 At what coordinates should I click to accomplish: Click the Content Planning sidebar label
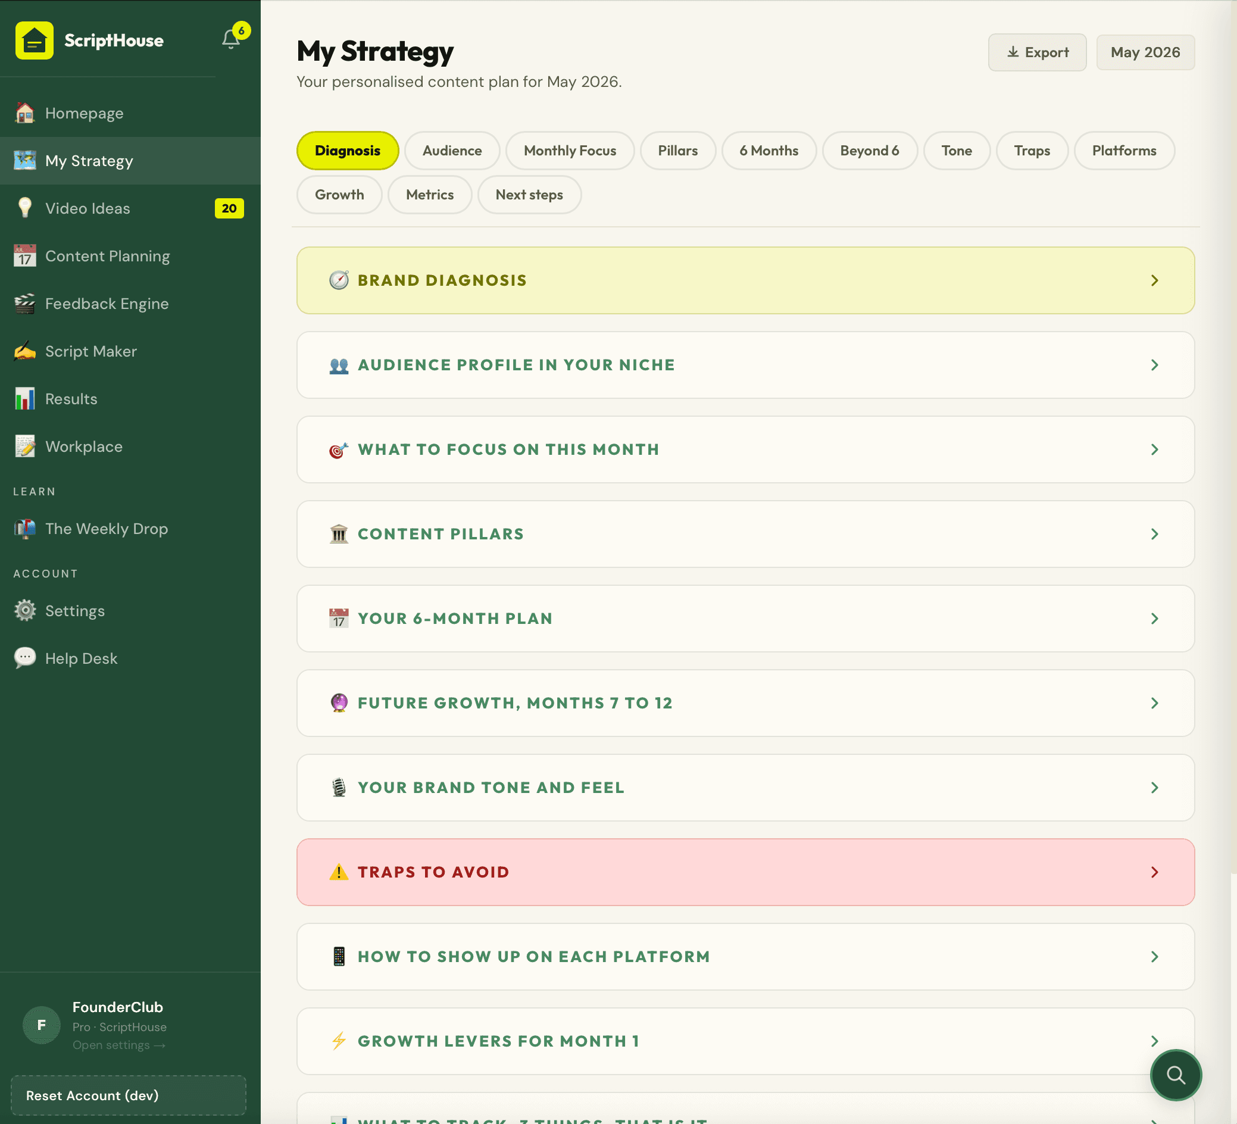point(107,256)
